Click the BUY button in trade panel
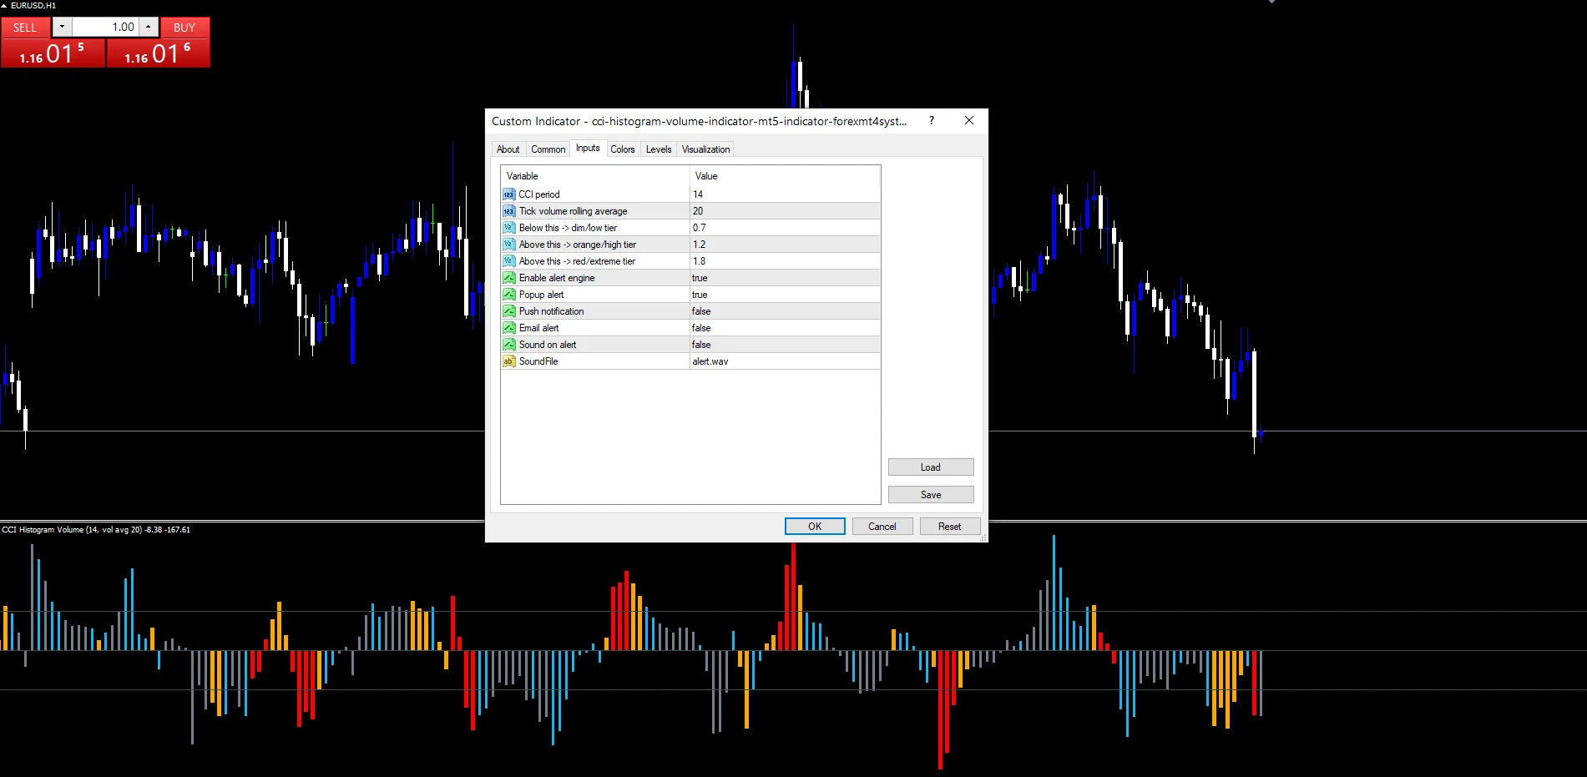This screenshot has height=777, width=1587. (184, 28)
